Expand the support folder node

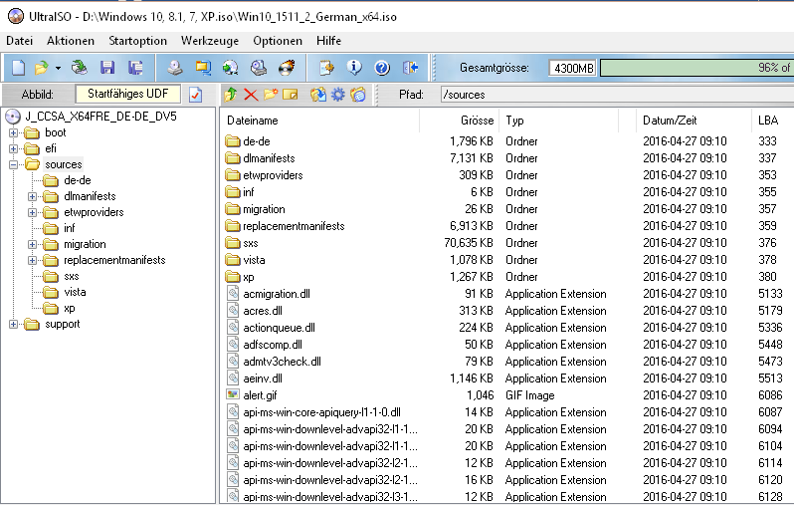click(13, 325)
